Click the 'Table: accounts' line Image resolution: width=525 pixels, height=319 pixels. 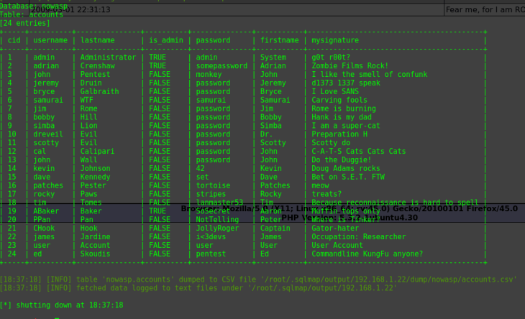(x=32, y=14)
